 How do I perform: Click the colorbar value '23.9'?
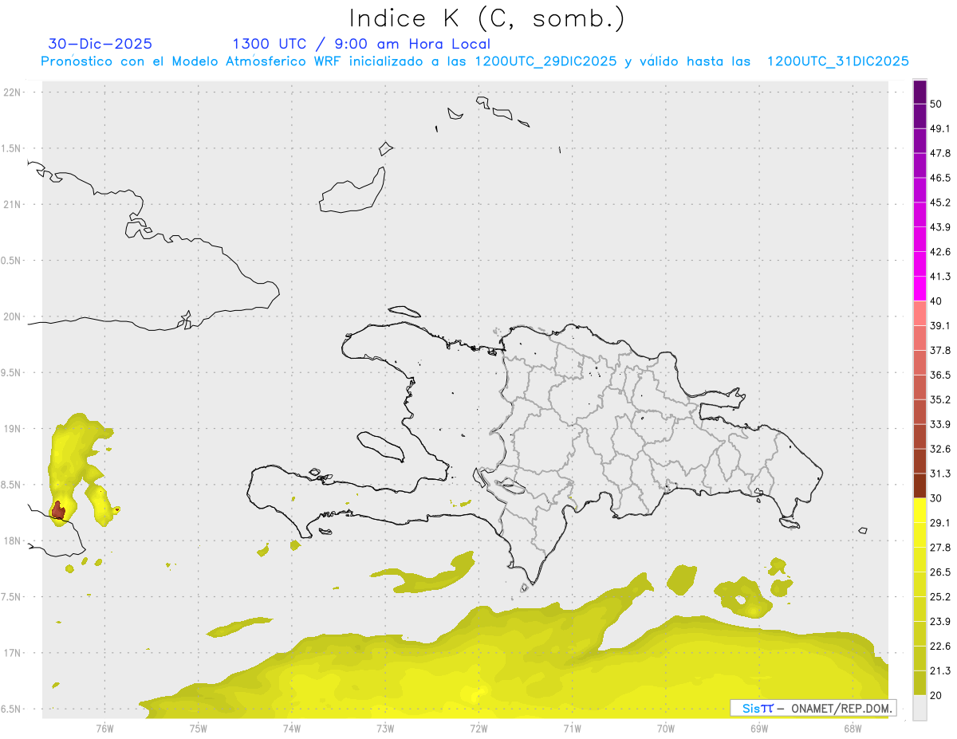pyautogui.click(x=940, y=622)
